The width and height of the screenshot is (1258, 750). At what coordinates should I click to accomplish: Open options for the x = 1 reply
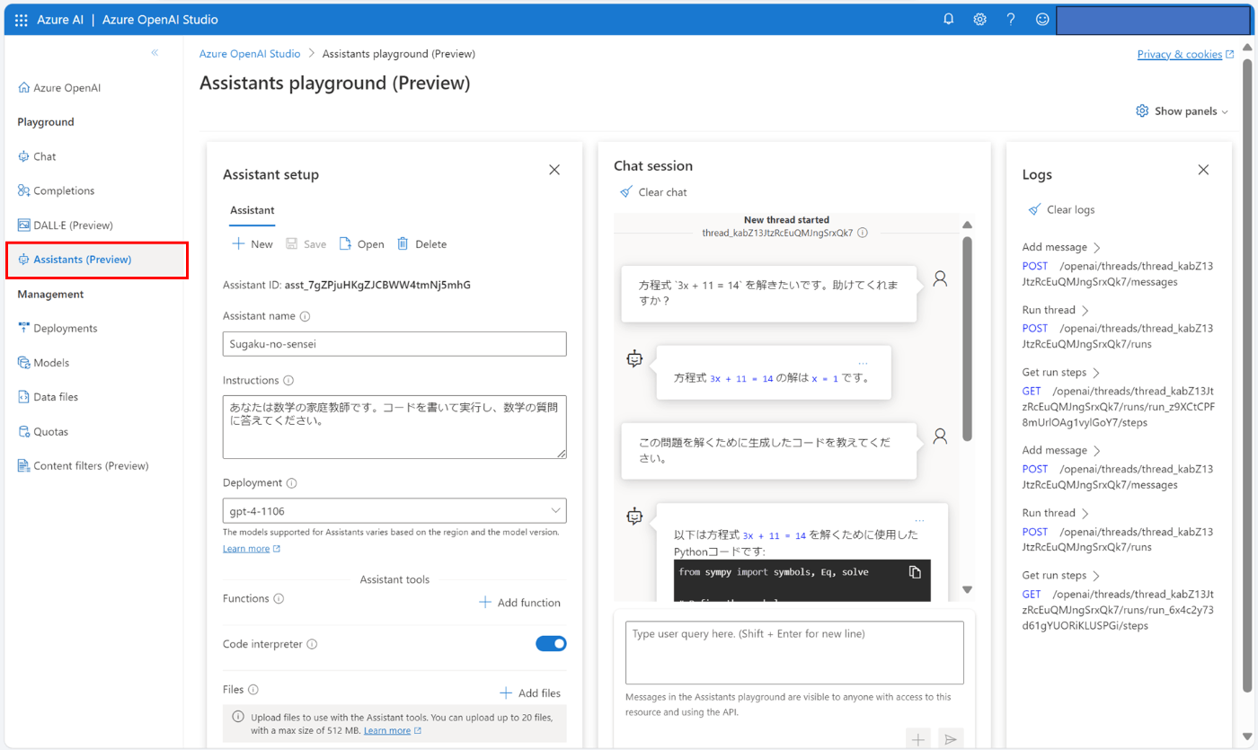[863, 363]
